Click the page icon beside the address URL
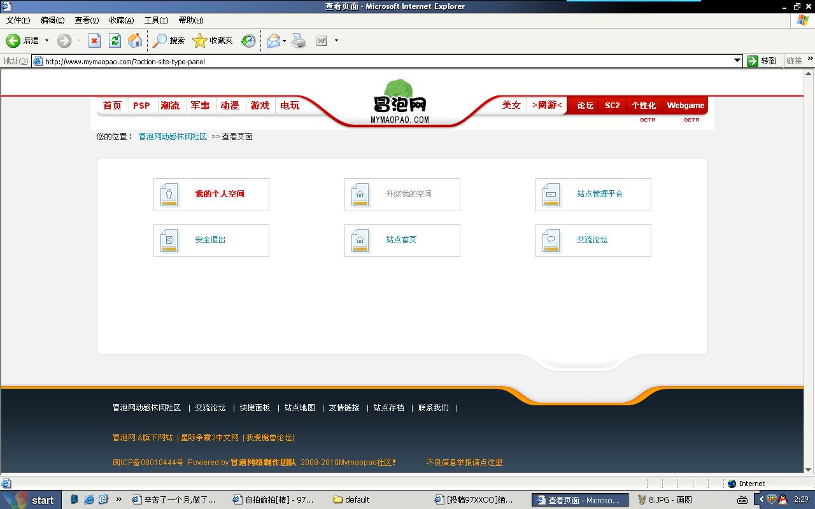815x509 pixels. (38, 62)
